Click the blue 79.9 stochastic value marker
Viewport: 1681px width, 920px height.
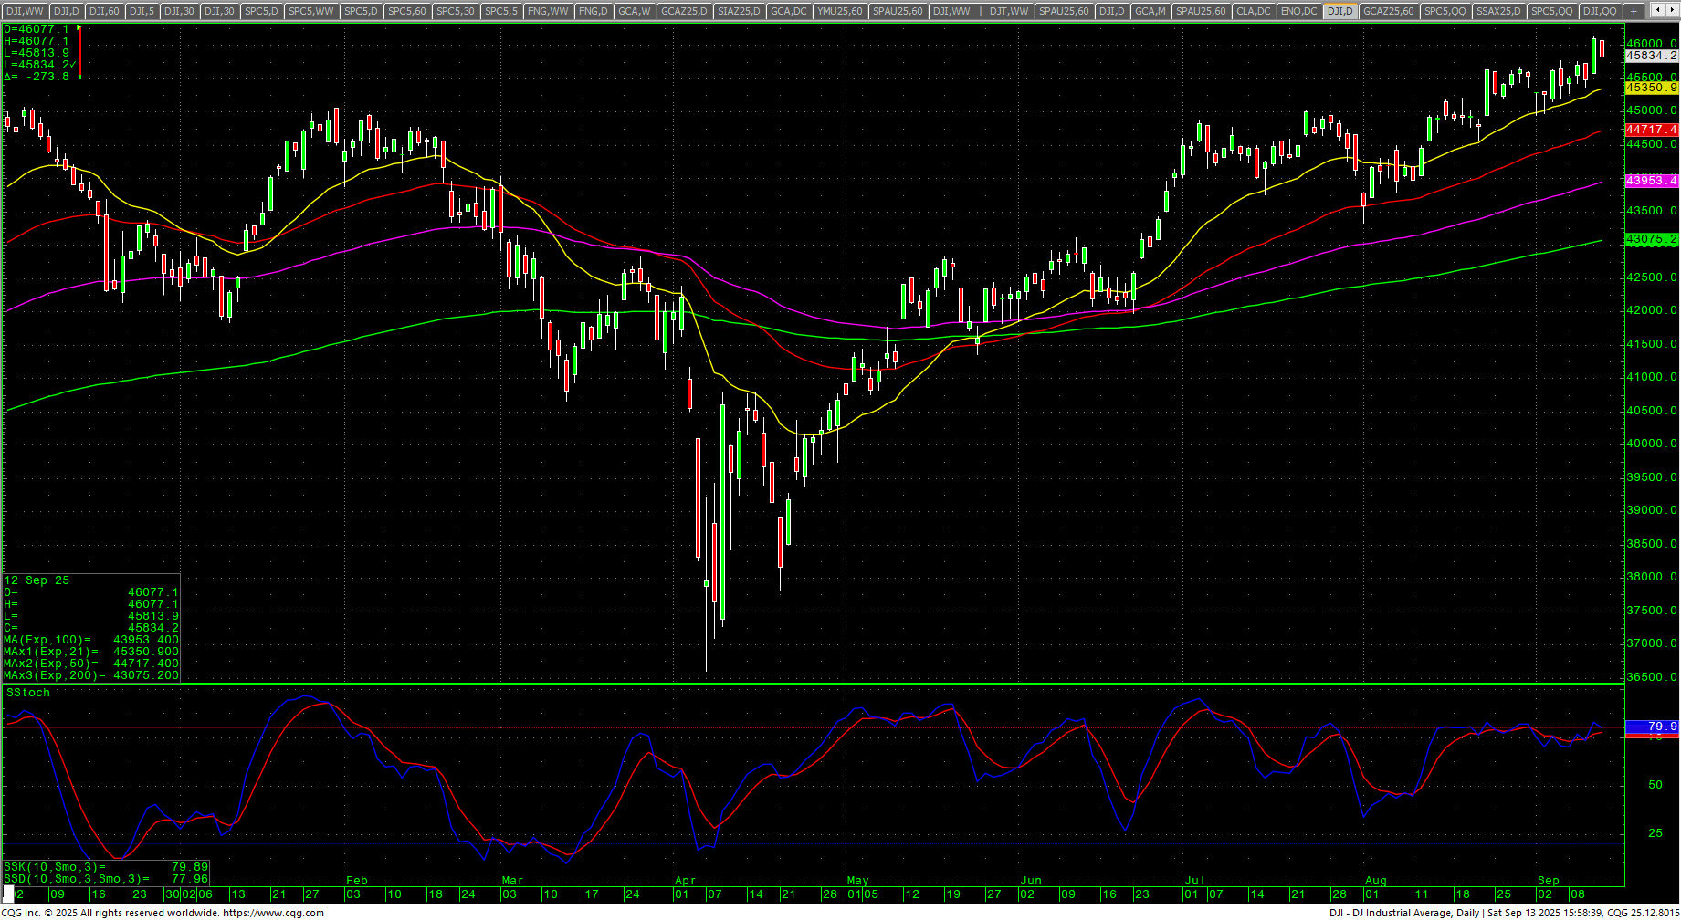click(x=1651, y=727)
